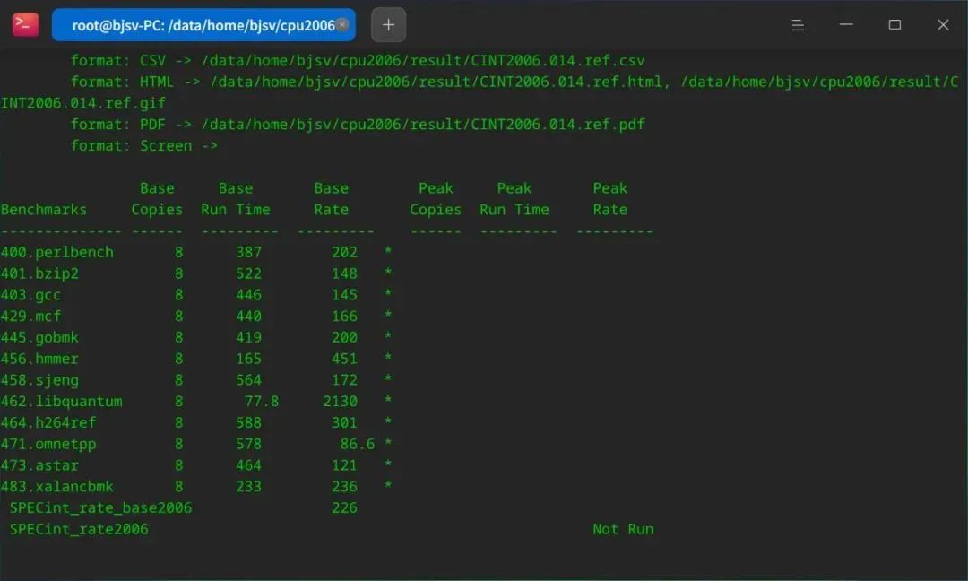
Task: Click the 483.xalancbmk benchmark name
Action: (56, 487)
